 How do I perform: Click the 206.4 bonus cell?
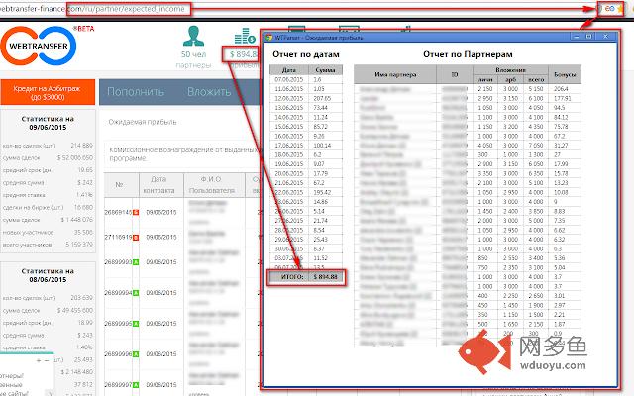tap(561, 88)
